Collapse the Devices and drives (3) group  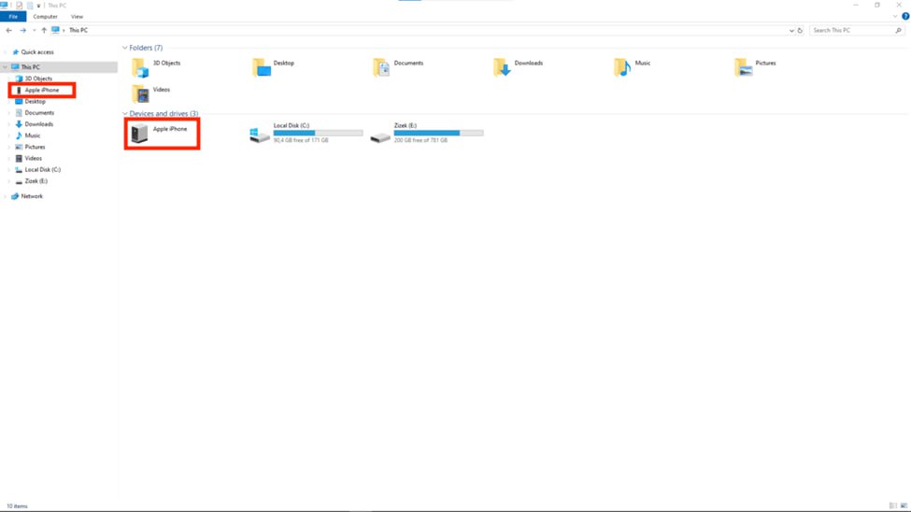click(125, 114)
